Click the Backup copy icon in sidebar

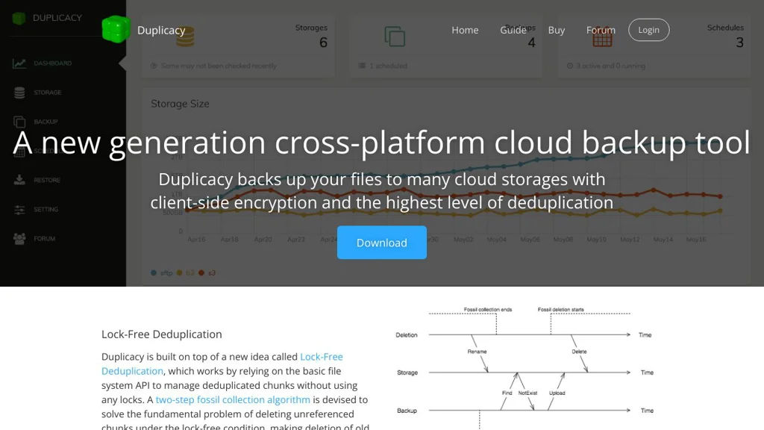point(19,122)
